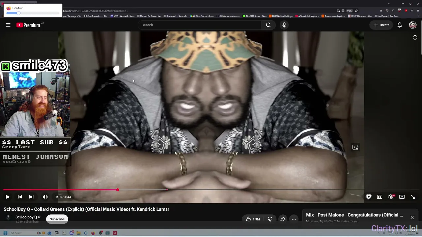Click the overlay icon at the video's right edge
Viewport: 422px width, 237px height.
355,147
